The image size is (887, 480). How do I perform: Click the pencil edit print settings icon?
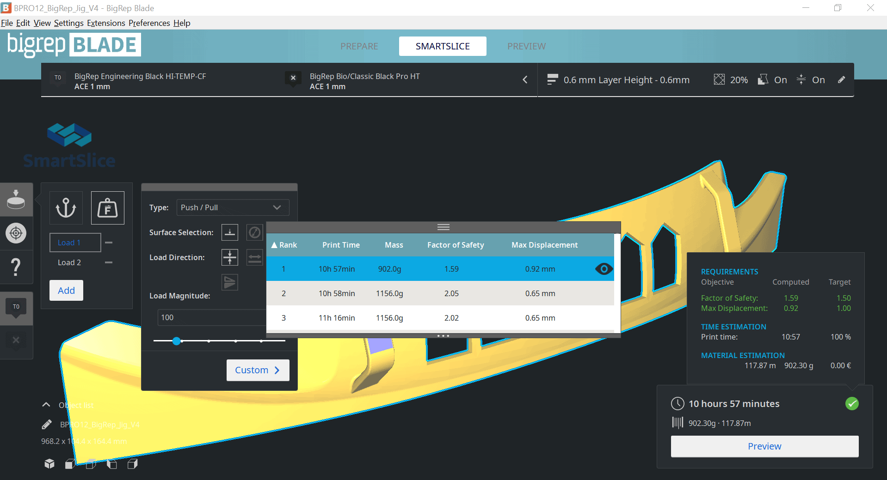click(x=841, y=80)
